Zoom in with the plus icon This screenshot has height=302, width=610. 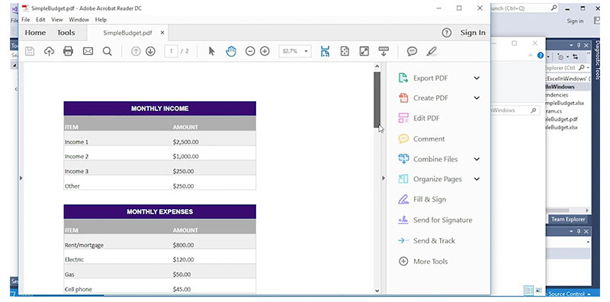click(x=265, y=51)
